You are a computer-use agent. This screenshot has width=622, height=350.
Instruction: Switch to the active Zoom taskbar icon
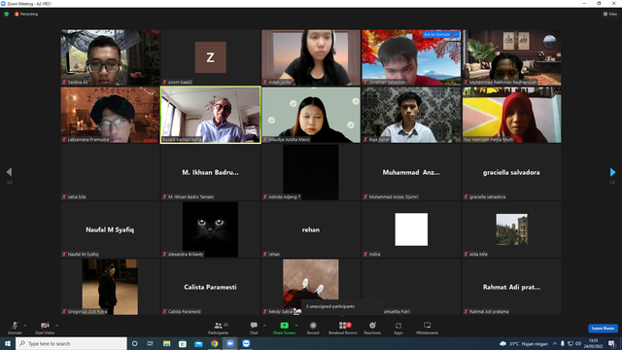pos(230,343)
